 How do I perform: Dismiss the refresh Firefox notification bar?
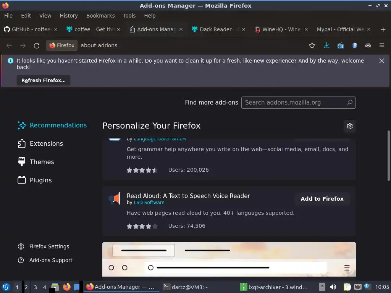pyautogui.click(x=382, y=61)
